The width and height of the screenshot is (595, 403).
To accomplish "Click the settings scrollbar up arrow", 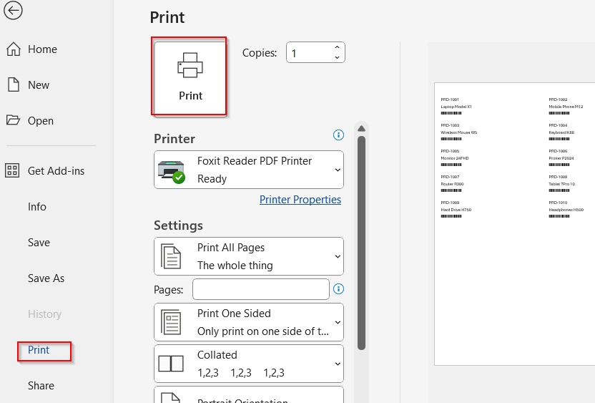I will [361, 129].
